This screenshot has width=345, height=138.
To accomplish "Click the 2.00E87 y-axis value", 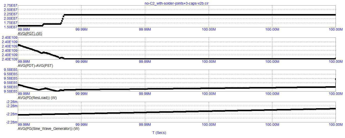I will [x=11, y=18].
